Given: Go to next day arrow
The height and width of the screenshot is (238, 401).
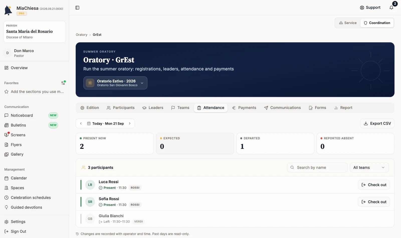Looking at the screenshot, I should 130,124.
